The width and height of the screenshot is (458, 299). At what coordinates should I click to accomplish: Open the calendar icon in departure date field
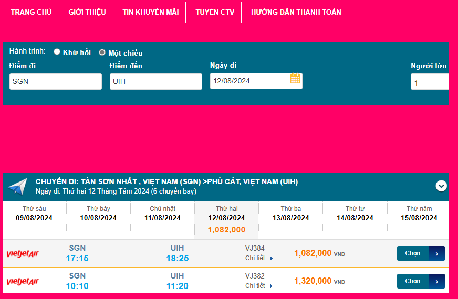[295, 79]
